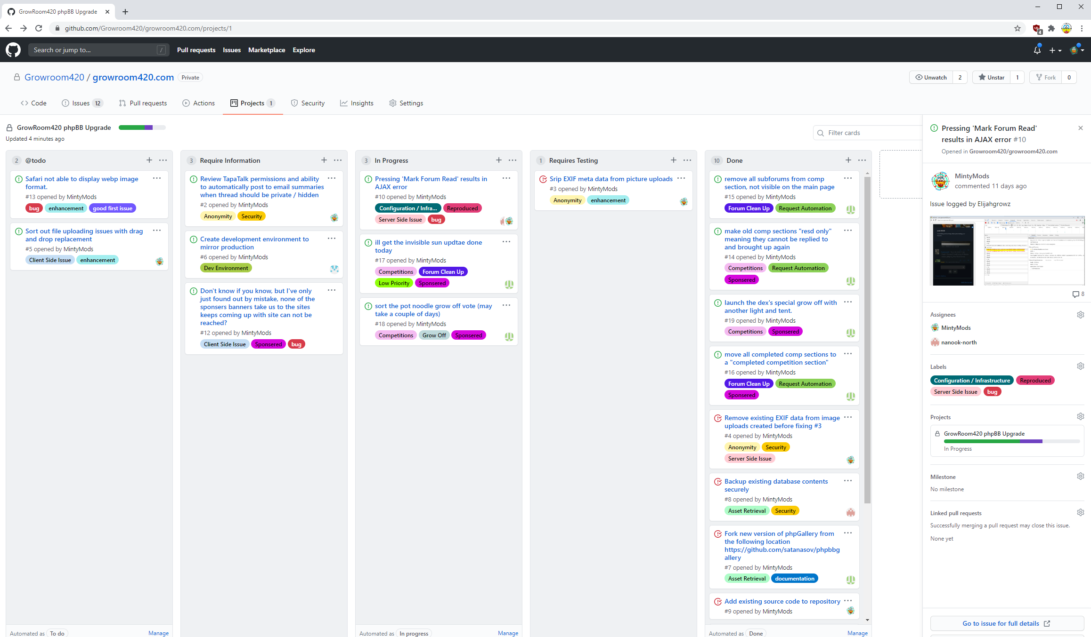Open the notifications bell
The image size is (1091, 637).
tap(1037, 50)
